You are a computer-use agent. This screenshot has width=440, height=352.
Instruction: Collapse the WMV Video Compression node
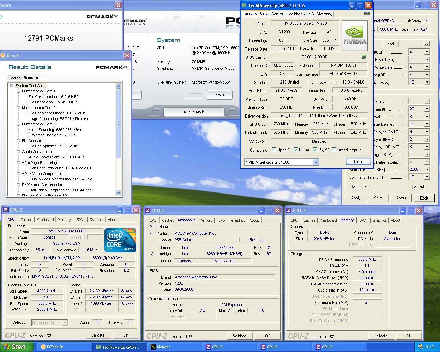pyautogui.click(x=19, y=174)
